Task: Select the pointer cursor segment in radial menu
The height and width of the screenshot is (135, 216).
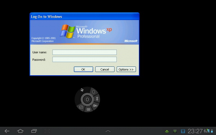Action: 82,90
